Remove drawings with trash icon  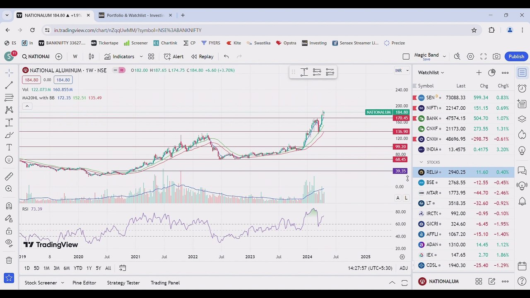pyautogui.click(x=9, y=260)
